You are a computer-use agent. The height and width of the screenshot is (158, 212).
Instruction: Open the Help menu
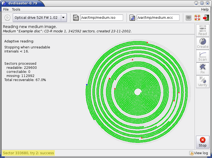pos(205,9)
